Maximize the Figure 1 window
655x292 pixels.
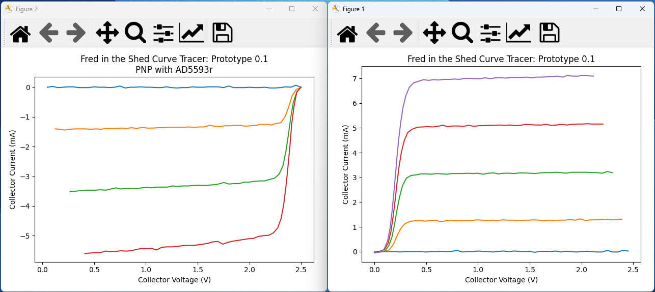point(619,9)
